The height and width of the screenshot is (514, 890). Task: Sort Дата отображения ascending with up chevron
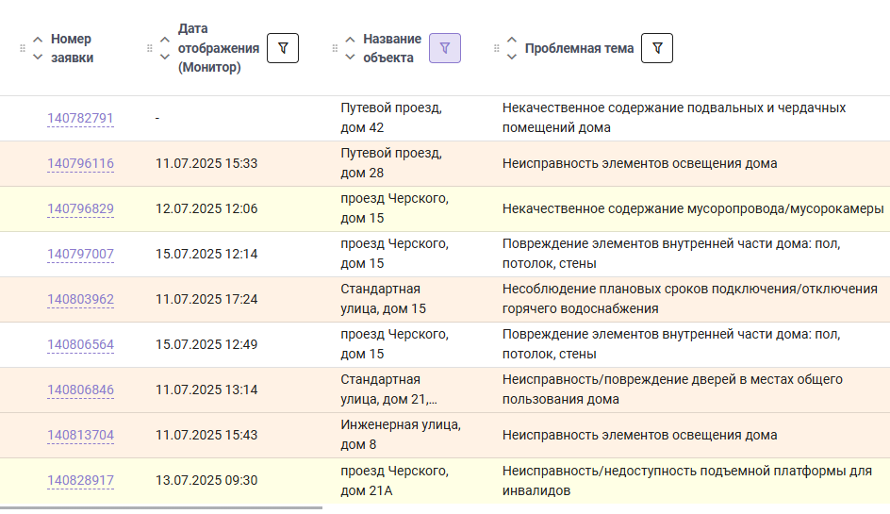pyautogui.click(x=165, y=40)
